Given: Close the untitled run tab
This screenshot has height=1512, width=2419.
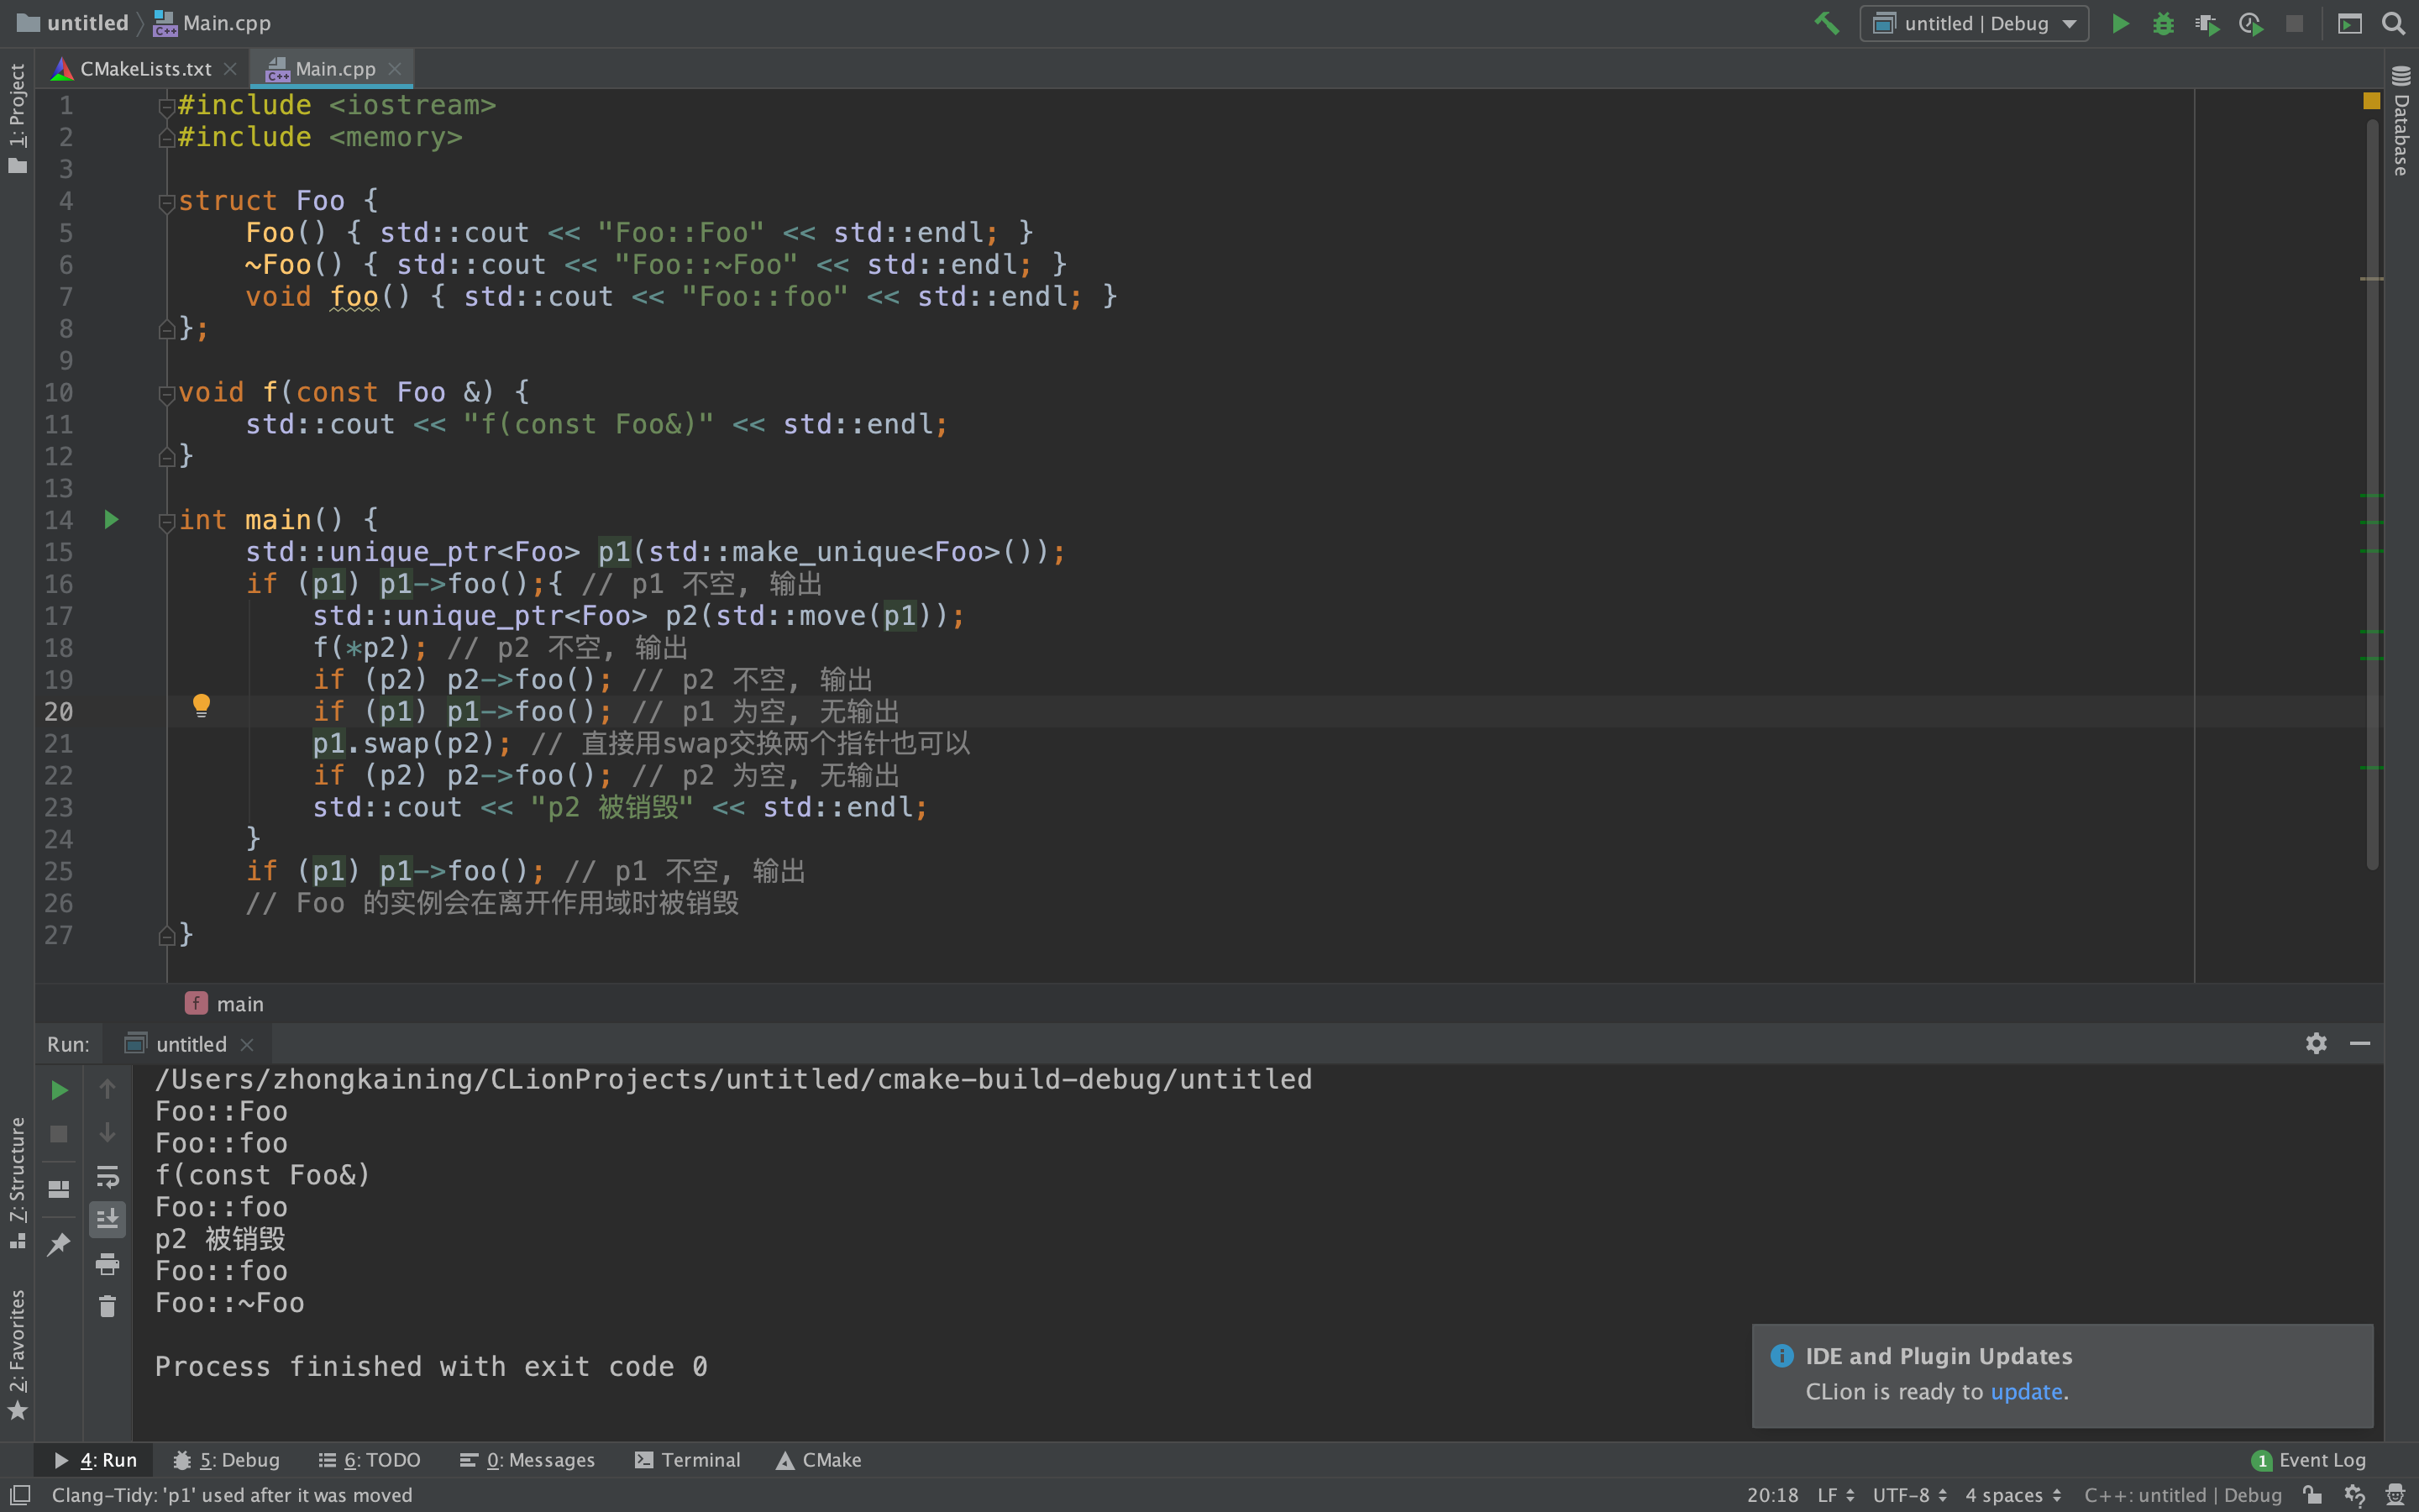Looking at the screenshot, I should coord(247,1044).
